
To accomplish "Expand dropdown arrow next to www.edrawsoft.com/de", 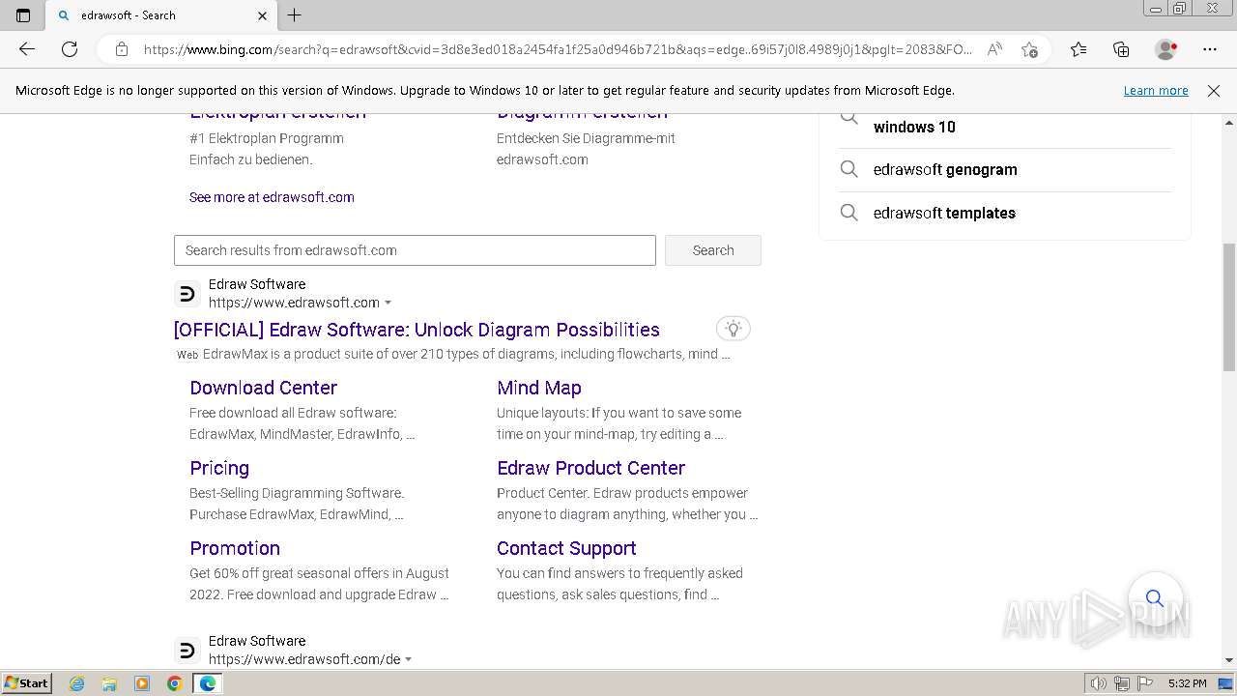I will pos(409,660).
